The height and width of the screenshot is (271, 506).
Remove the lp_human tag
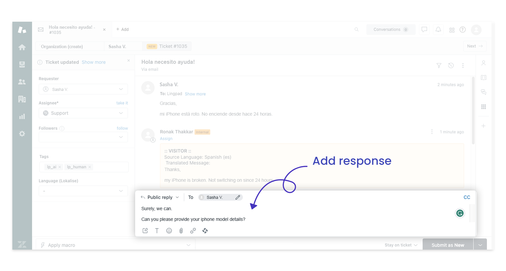(x=90, y=167)
